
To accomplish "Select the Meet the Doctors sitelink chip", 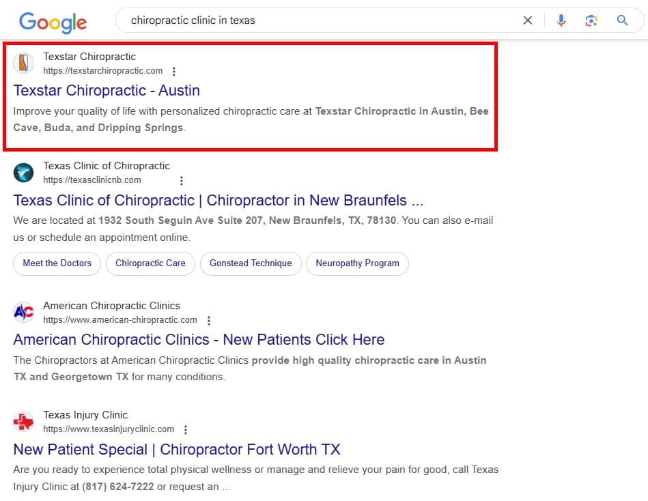I will (x=57, y=263).
